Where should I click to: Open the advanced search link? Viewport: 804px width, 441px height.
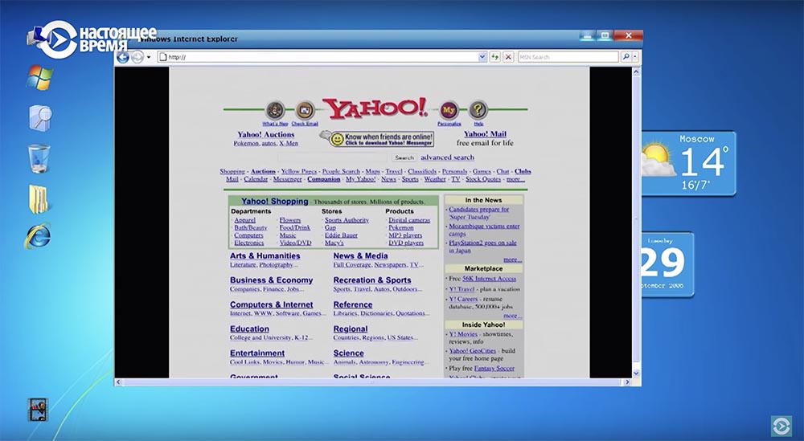[x=447, y=157]
